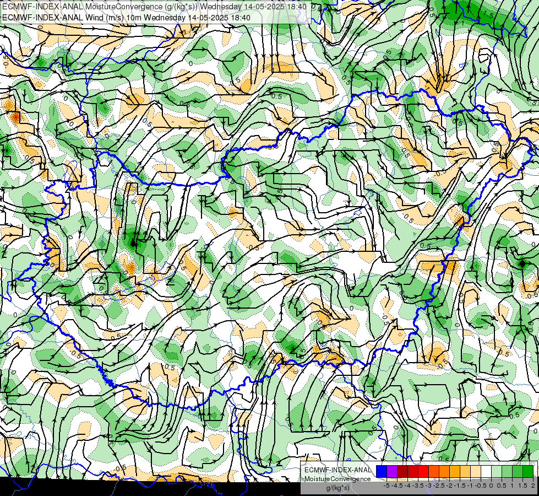The height and width of the screenshot is (496, 539).
Task: Pick the lightest green legend swatch from 0 to 0.5
Action: tap(497, 472)
